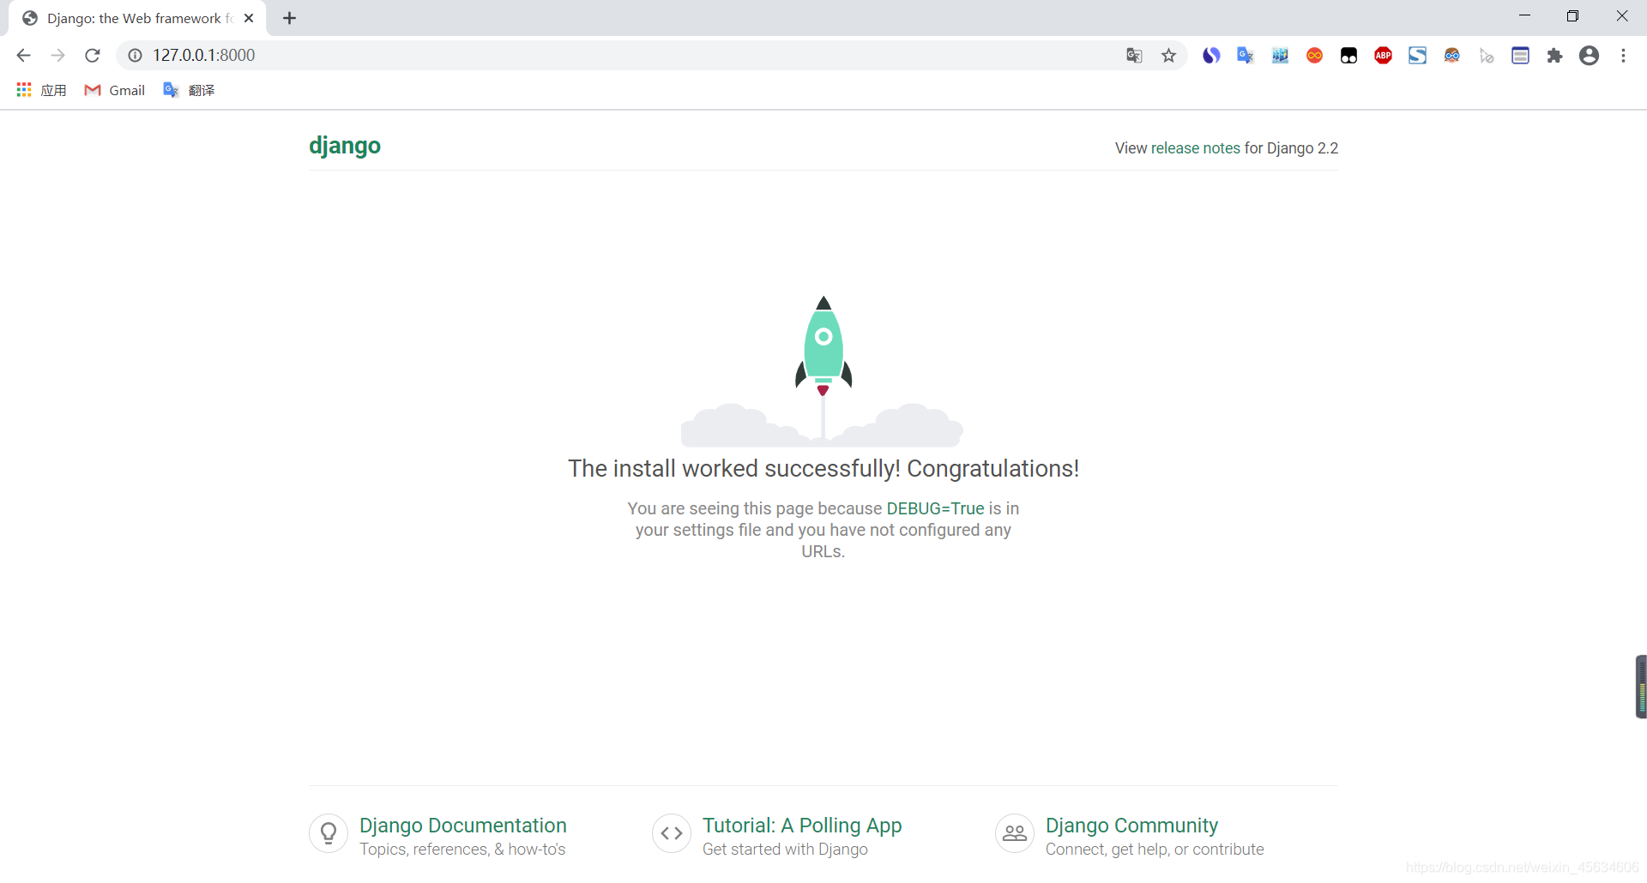Open the orange infinity extension icon
Screen dimensions: 1647x883
pyautogui.click(x=1314, y=56)
